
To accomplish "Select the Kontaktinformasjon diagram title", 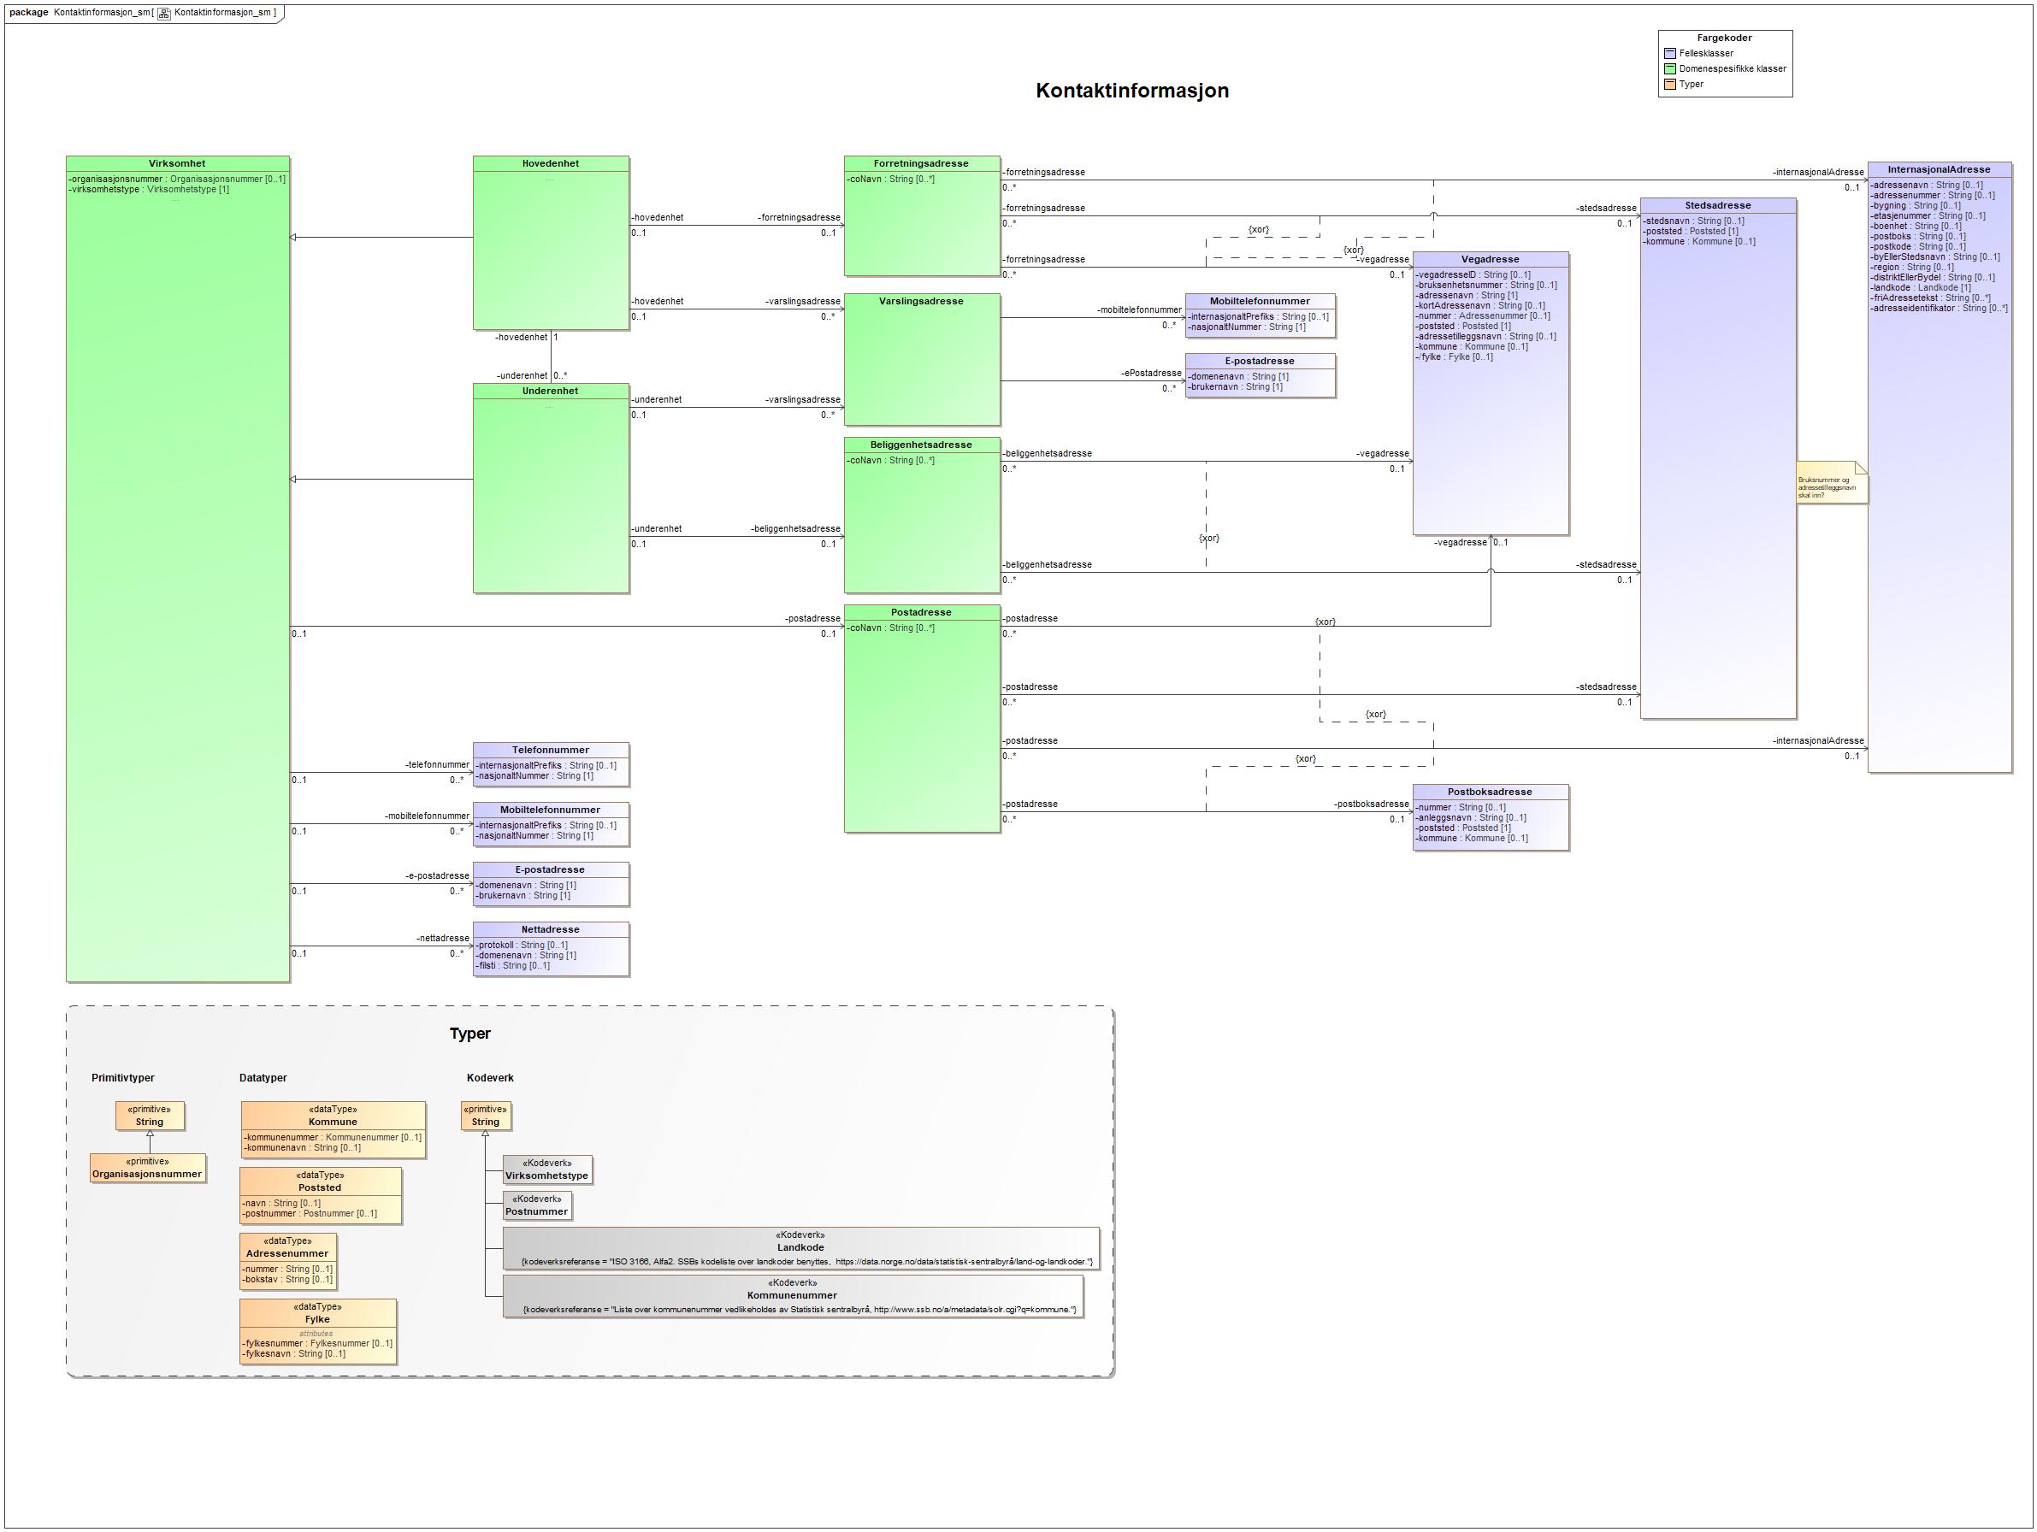I will click(x=1131, y=91).
